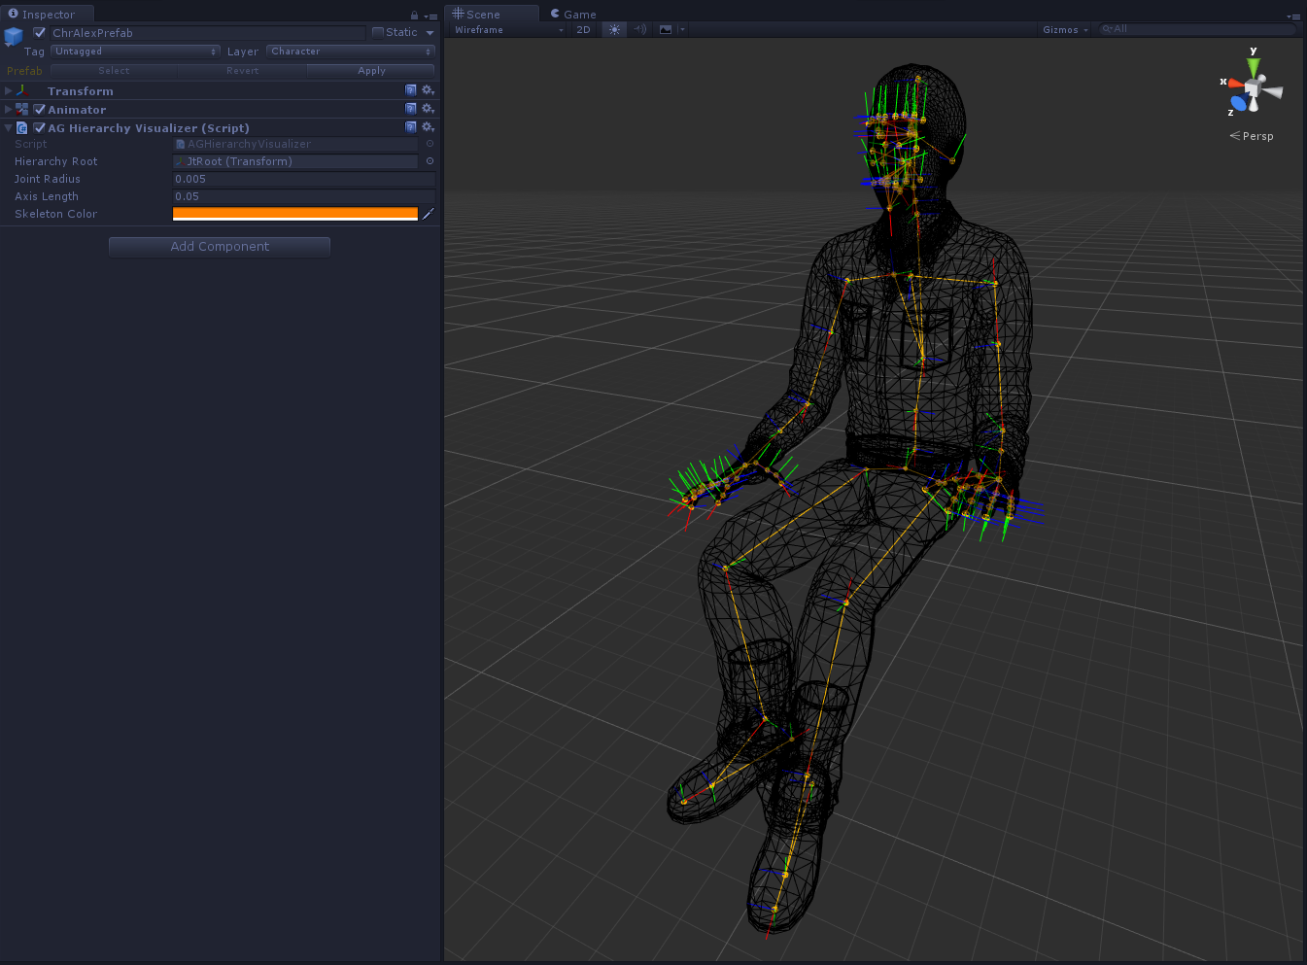1307x965 pixels.
Task: Uncheck the AG Hierarchy Visualizer component
Action: [x=40, y=127]
